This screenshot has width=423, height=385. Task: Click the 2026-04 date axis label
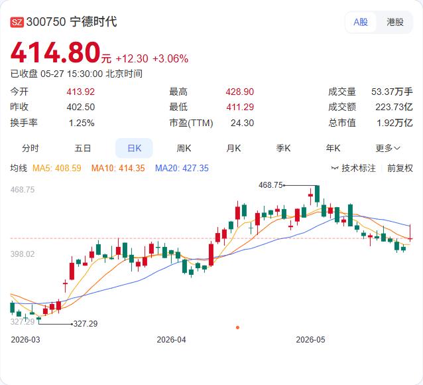171,340
